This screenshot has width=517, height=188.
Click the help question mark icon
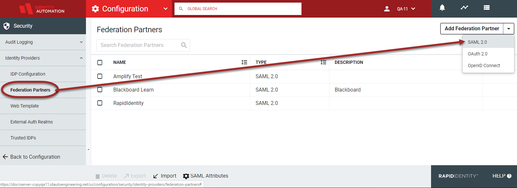click(509, 176)
